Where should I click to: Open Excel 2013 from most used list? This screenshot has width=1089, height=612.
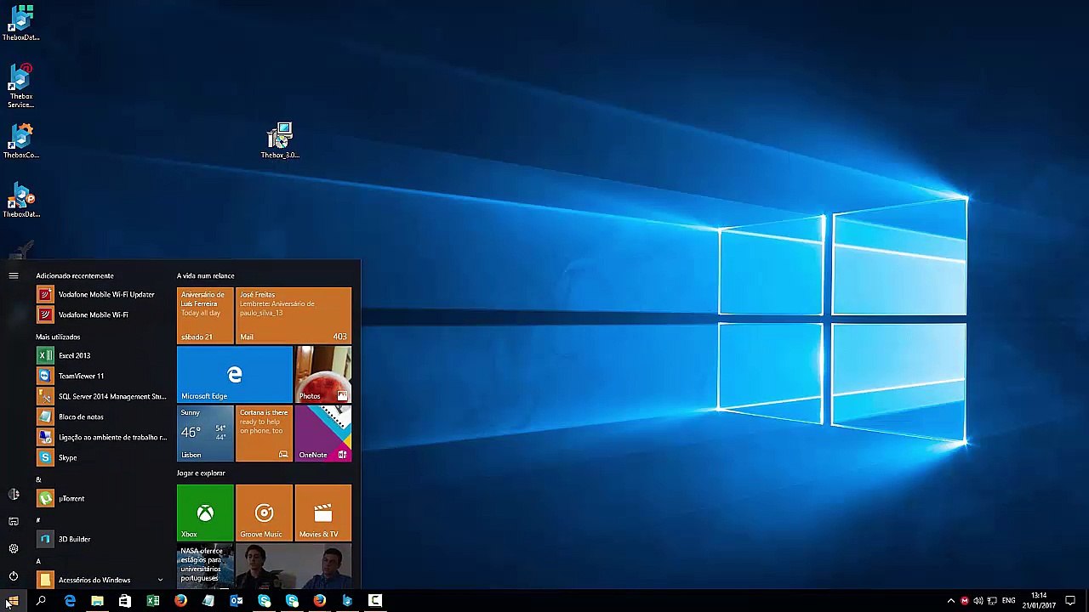tap(103, 355)
